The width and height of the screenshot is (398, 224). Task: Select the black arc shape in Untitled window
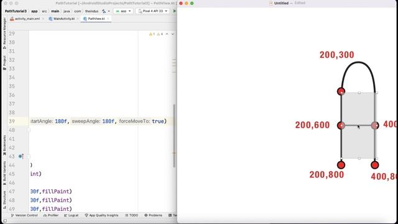(358, 62)
